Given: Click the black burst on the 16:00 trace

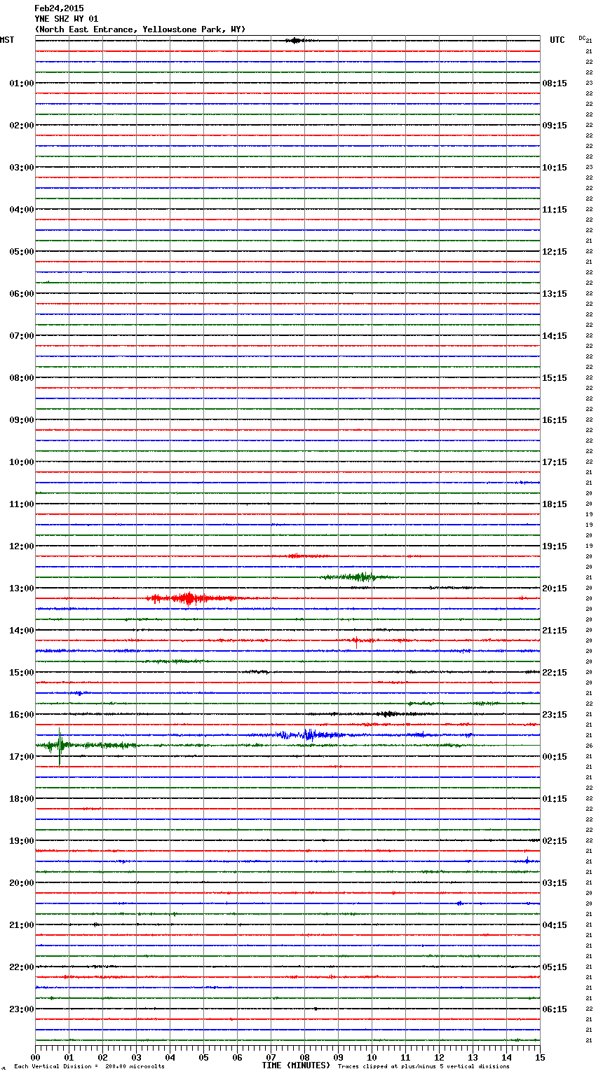Looking at the screenshot, I should pyautogui.click(x=387, y=714).
